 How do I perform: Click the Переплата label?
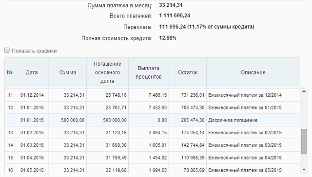click(x=137, y=27)
